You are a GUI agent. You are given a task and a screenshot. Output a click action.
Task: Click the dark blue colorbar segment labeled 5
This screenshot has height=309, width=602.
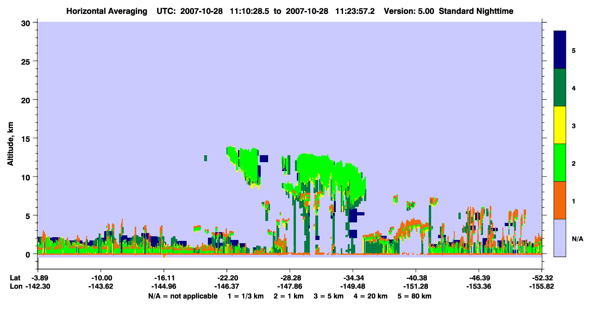(x=560, y=50)
